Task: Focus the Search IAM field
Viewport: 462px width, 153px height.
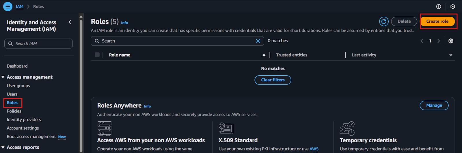Action: [x=38, y=43]
